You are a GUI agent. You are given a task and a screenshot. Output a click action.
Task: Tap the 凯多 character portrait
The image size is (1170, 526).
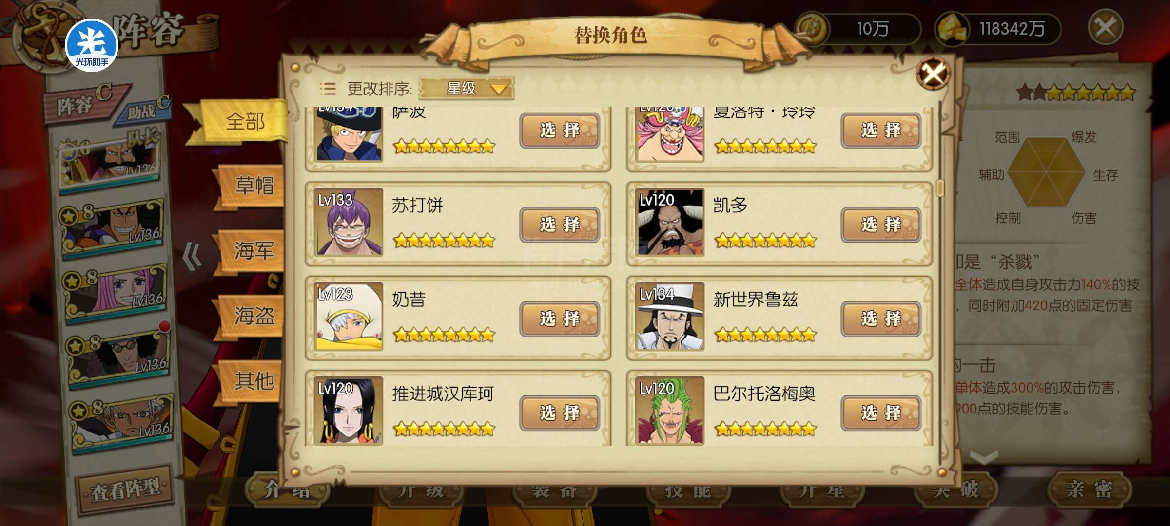click(670, 222)
